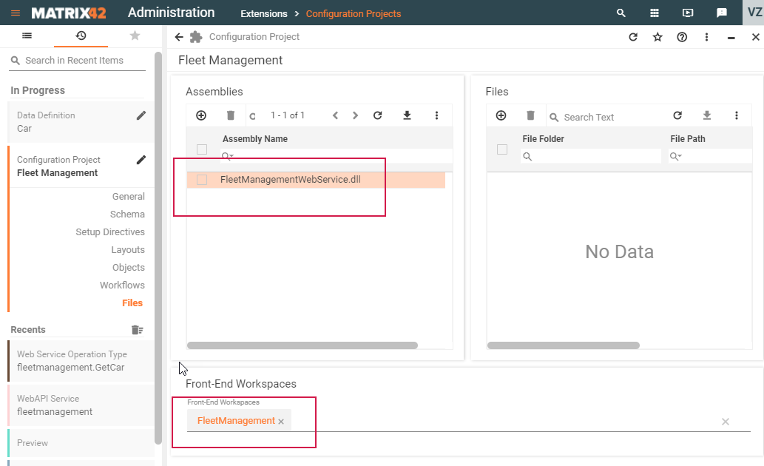Open Setup Directives section
Viewport: 764px width, 466px height.
click(110, 232)
